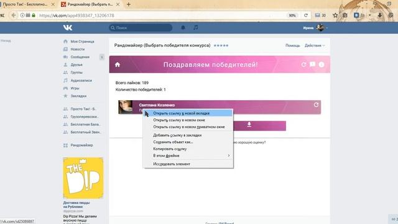
Task: Click the app rating stars
Action: point(221,45)
